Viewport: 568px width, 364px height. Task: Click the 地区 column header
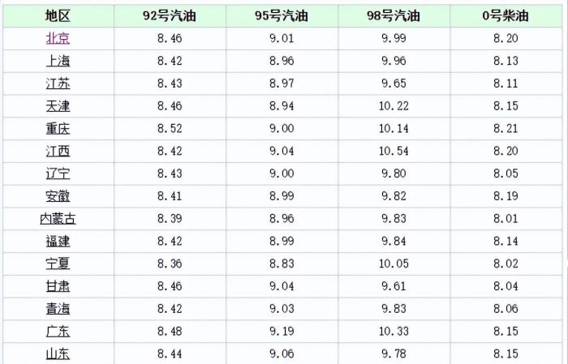pyautogui.click(x=58, y=16)
